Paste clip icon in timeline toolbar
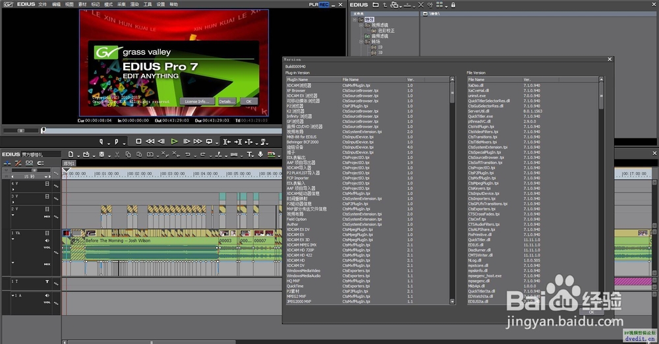 138,155
